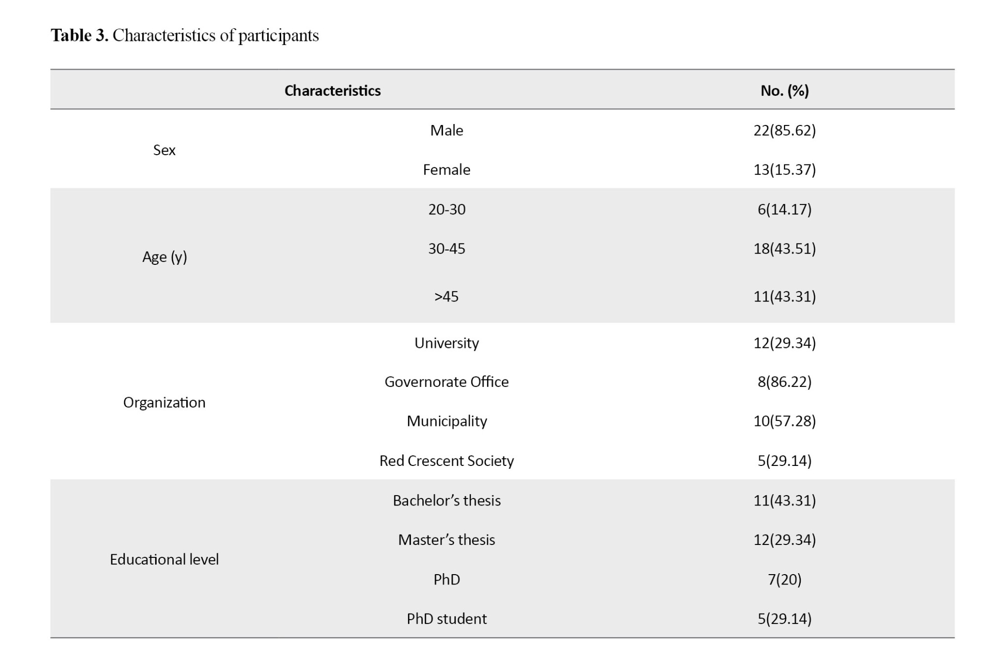Select the Red Crescent Society cell
988x668 pixels.
tap(447, 460)
